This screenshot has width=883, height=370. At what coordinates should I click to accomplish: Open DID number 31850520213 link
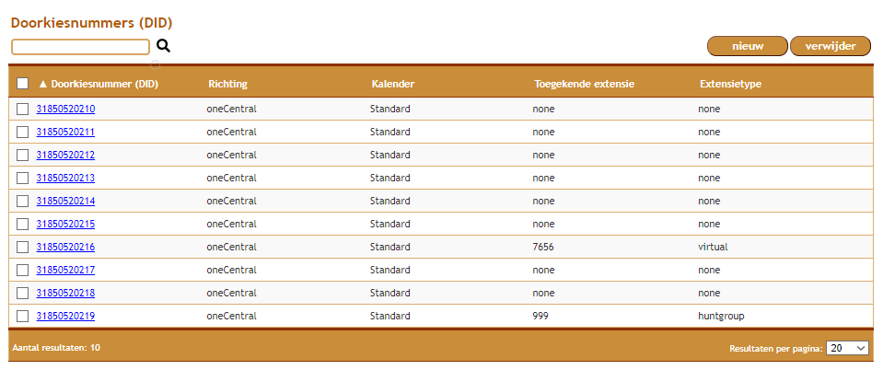[x=65, y=178]
